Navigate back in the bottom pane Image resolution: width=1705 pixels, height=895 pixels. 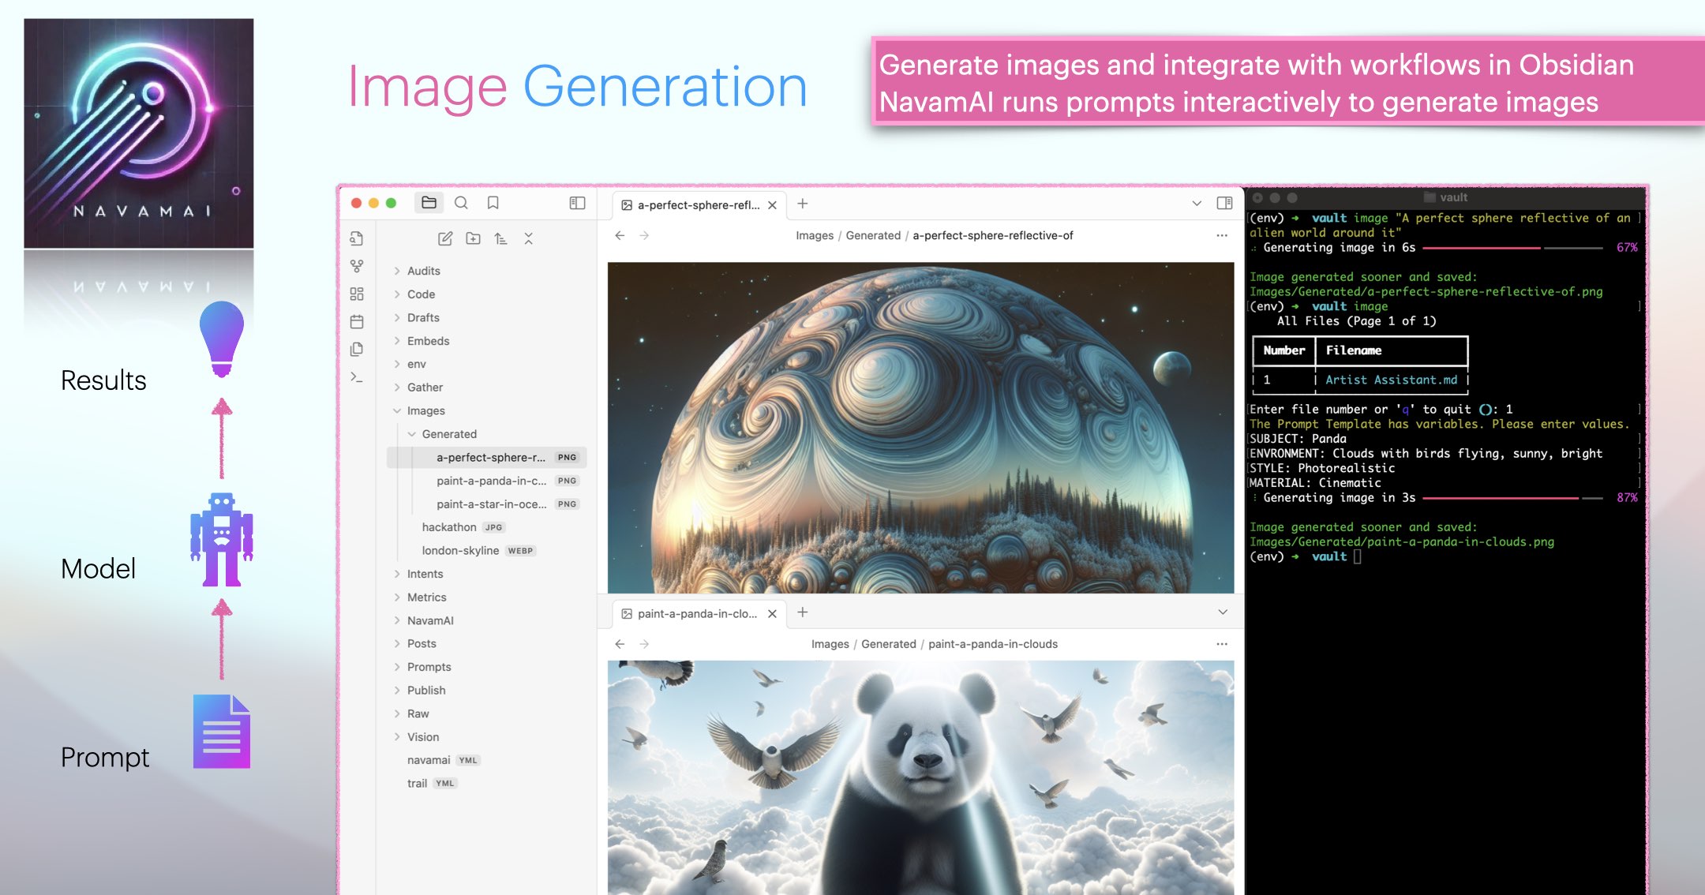[620, 644]
